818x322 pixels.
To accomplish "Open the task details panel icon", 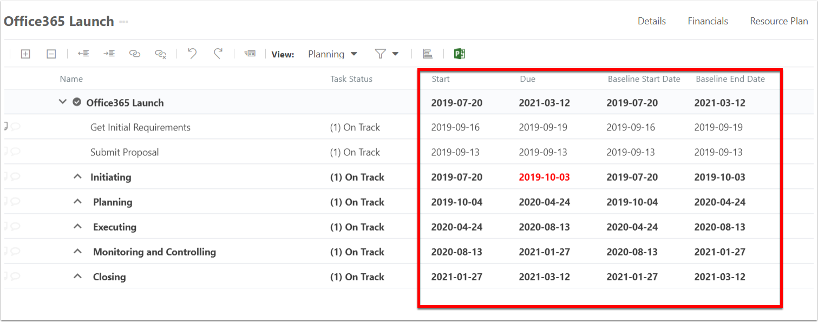I will [x=250, y=54].
